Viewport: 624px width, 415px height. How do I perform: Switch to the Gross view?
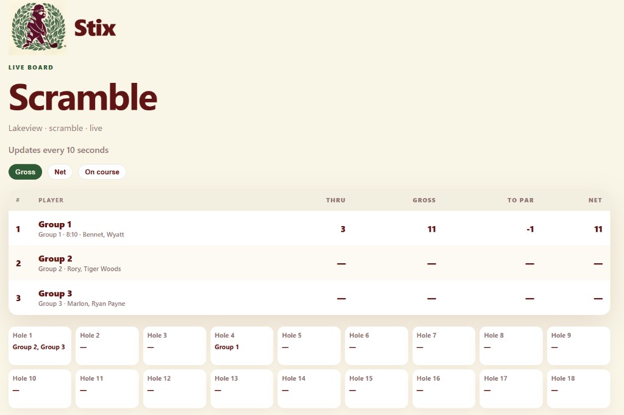[25, 172]
